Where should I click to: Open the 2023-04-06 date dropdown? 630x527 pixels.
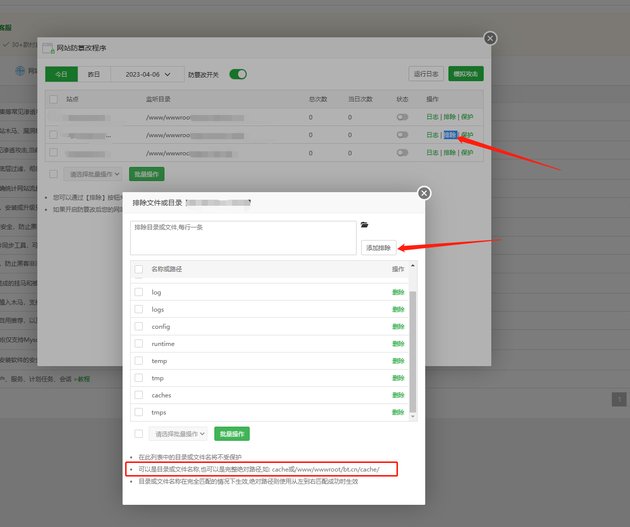tap(148, 74)
